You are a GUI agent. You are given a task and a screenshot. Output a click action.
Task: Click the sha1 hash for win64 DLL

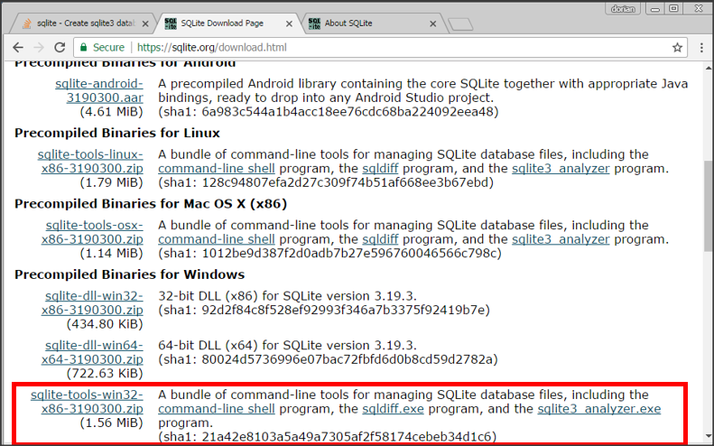[x=328, y=359]
